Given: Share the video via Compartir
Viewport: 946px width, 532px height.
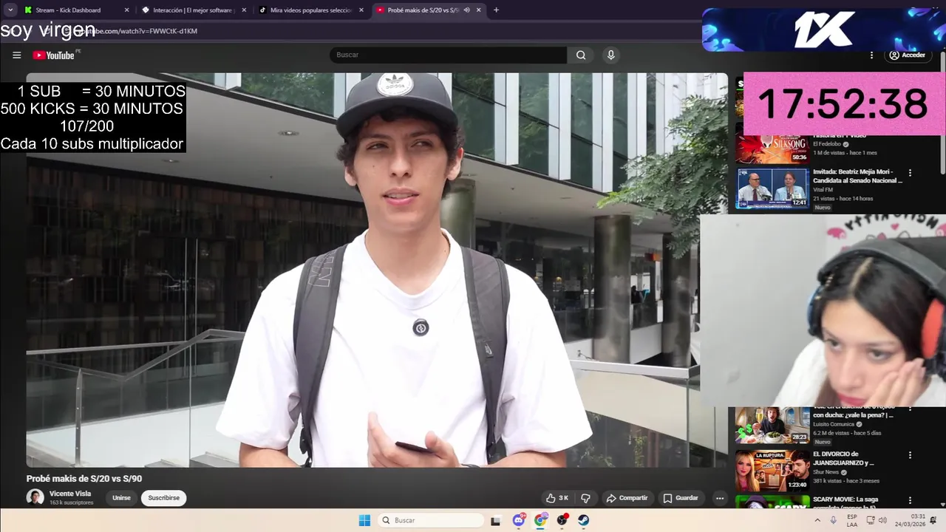Looking at the screenshot, I should [627, 498].
